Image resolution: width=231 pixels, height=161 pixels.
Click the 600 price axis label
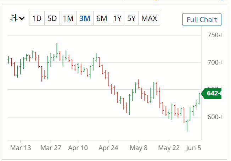pos(214,117)
